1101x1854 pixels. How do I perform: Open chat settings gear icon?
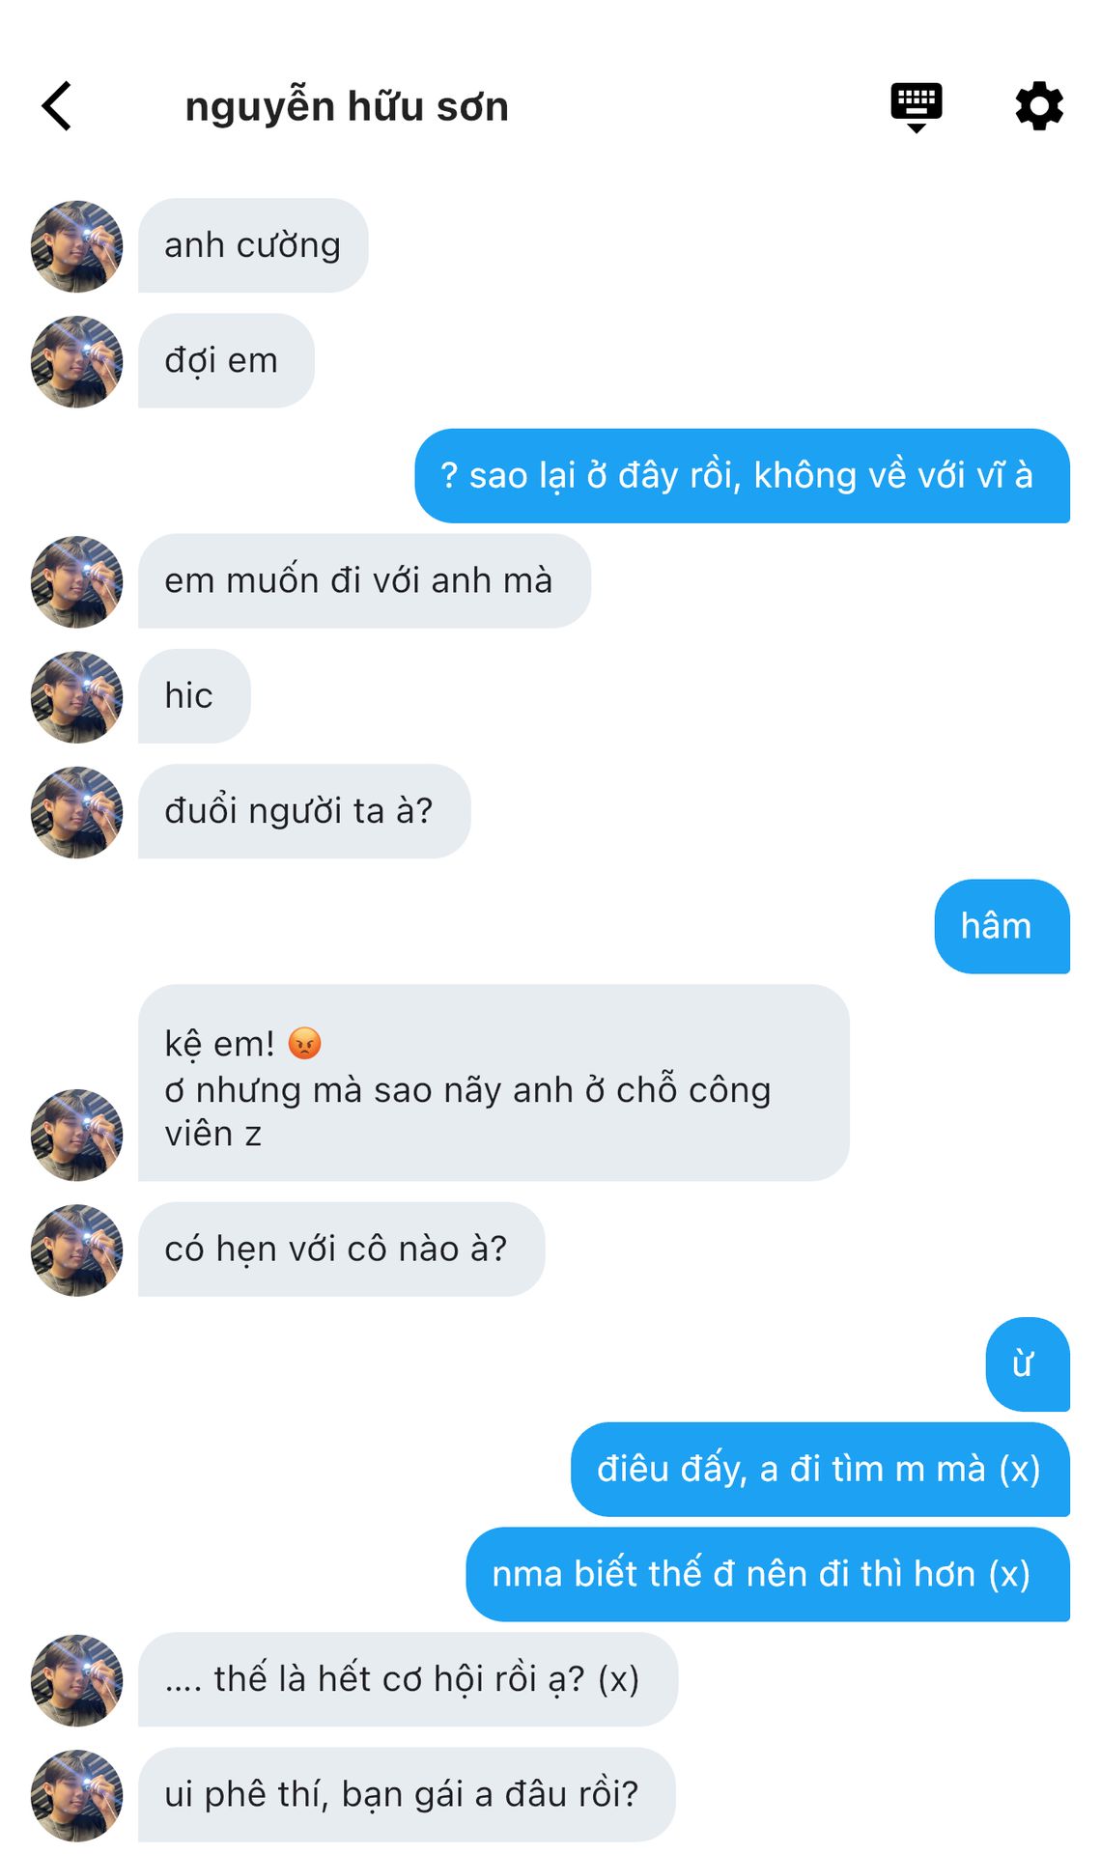point(1039,105)
